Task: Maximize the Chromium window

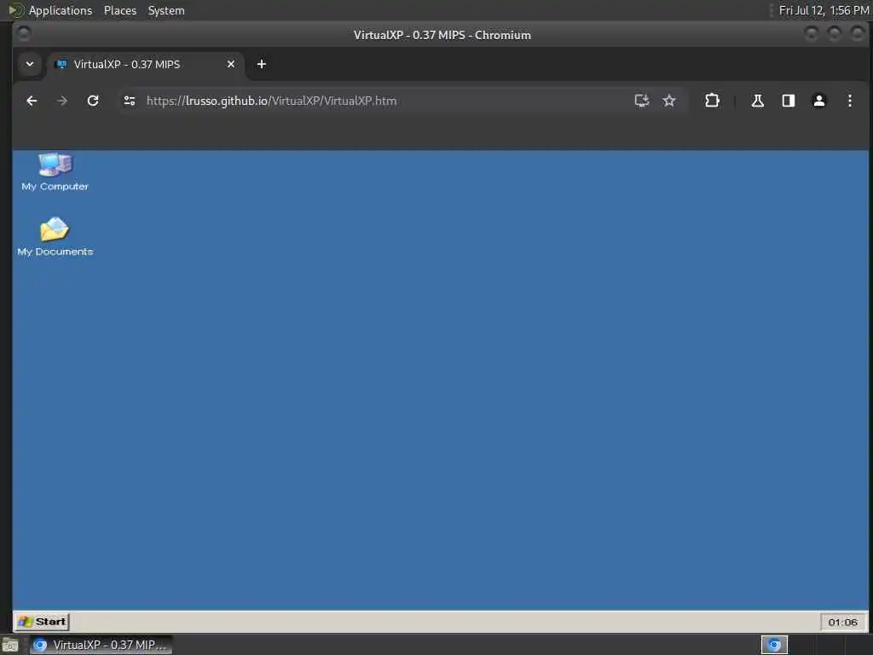Action: (834, 34)
